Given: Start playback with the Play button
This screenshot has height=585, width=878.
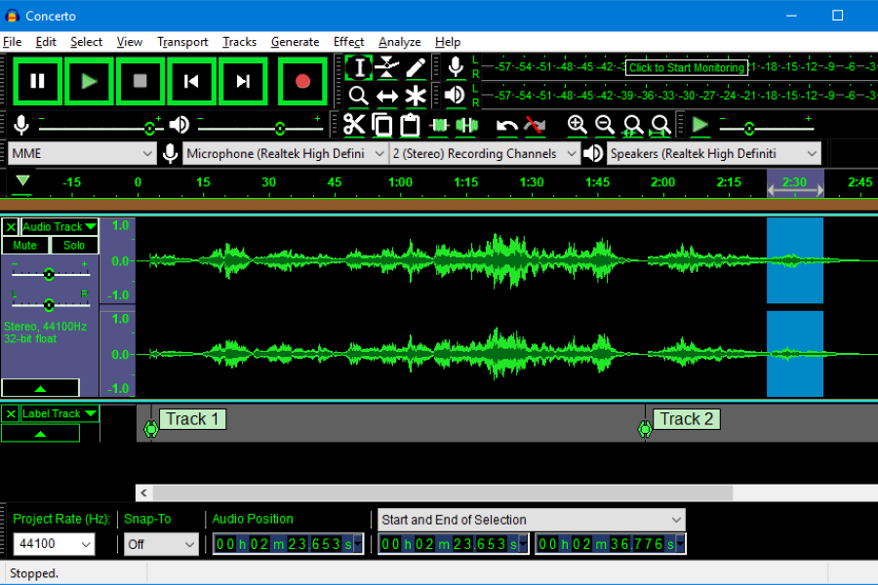Looking at the screenshot, I should click(89, 81).
